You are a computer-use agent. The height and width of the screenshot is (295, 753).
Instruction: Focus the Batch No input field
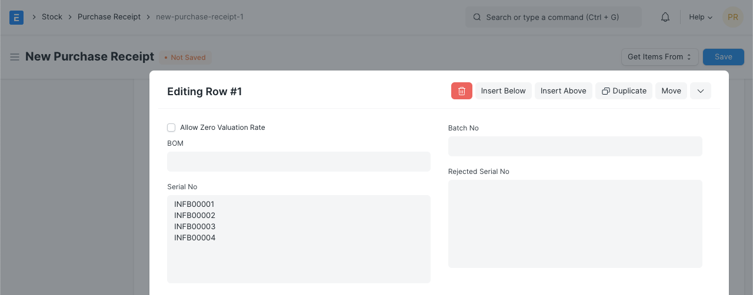575,146
